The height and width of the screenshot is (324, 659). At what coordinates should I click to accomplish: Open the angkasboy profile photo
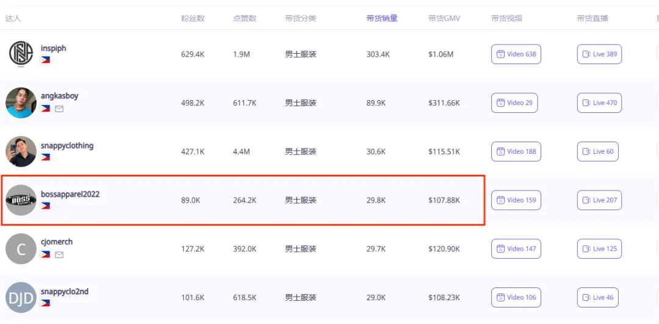21,103
